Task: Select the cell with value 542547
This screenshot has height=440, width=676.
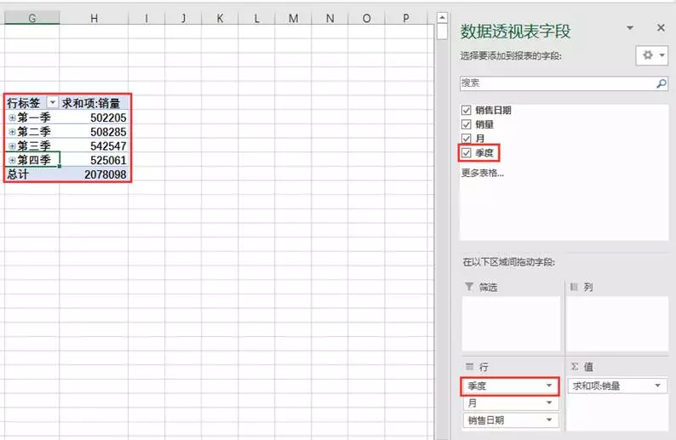Action: click(94, 146)
